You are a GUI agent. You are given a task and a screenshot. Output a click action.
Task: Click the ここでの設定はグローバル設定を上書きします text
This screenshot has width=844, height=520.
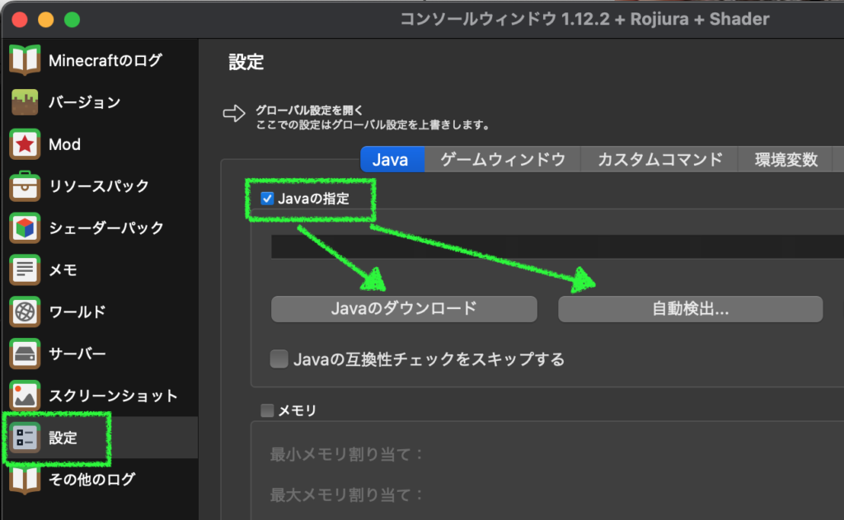373,125
